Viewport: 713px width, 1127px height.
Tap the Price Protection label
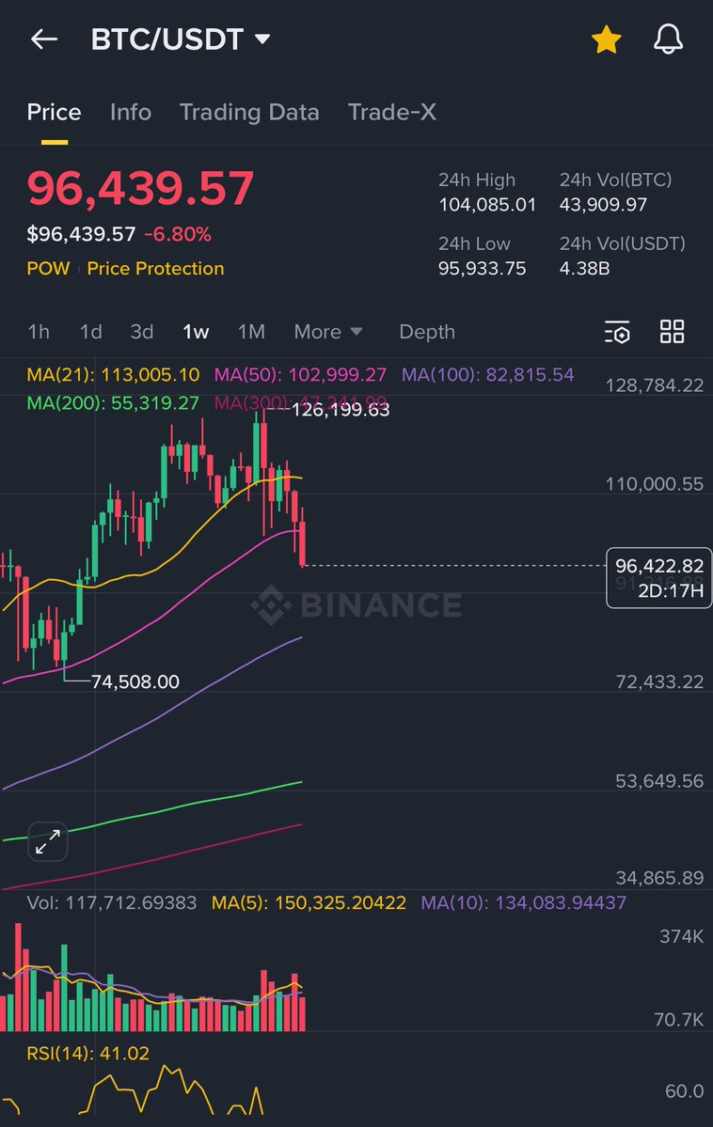[155, 269]
